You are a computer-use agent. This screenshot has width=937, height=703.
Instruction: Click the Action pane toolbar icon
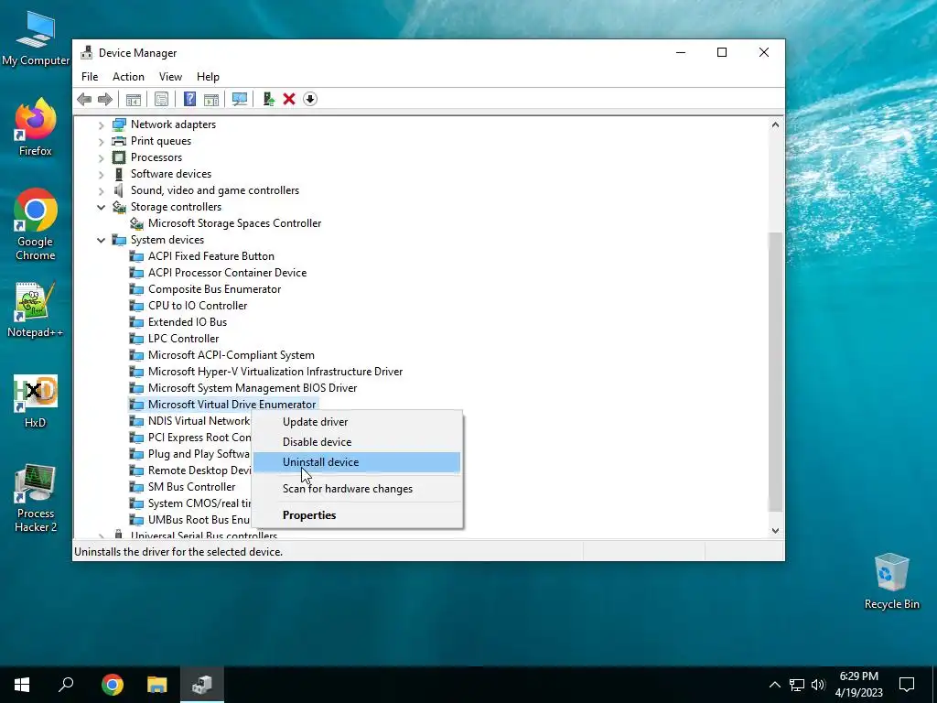click(211, 99)
